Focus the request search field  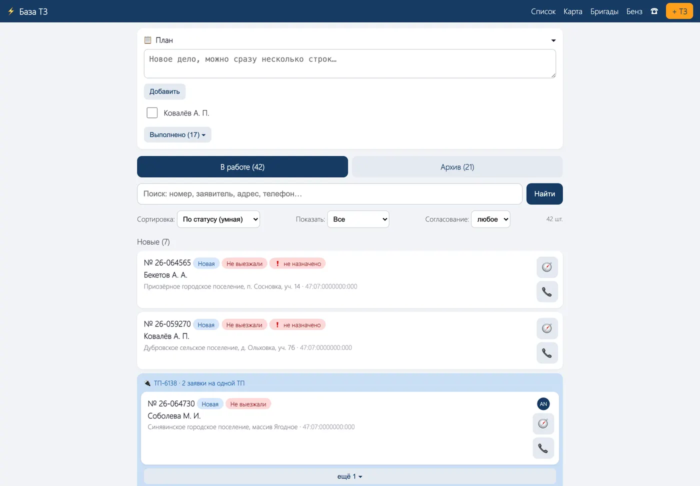329,194
